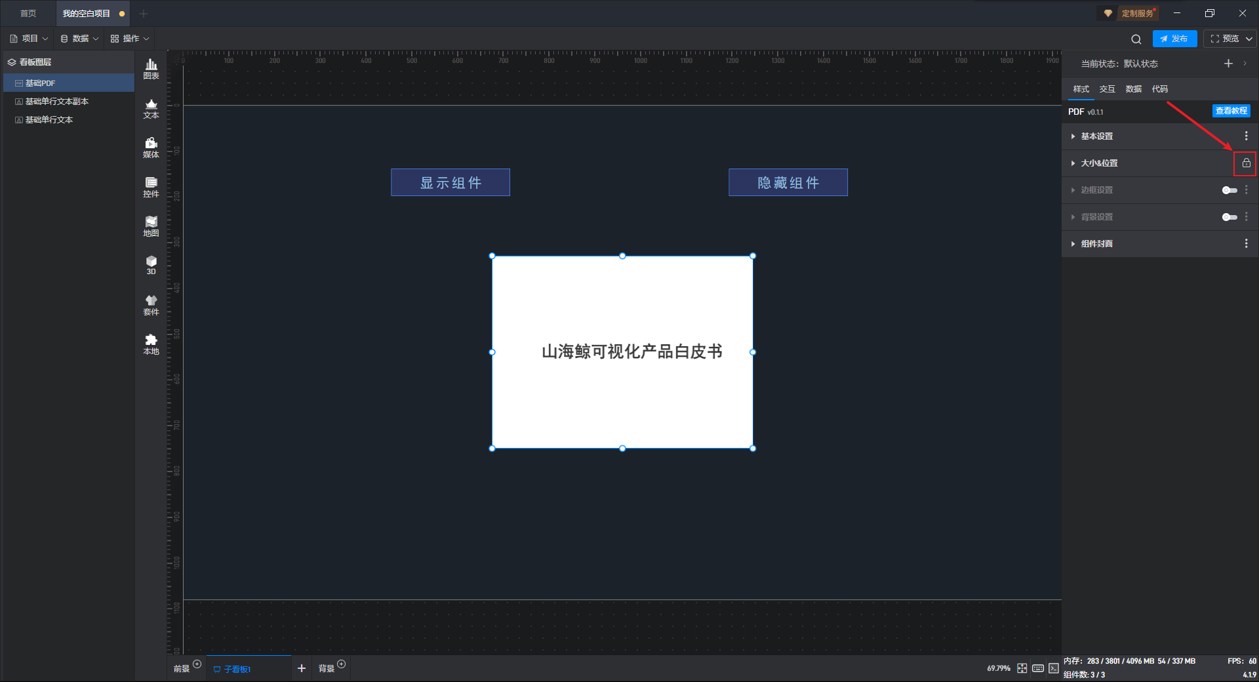
Task: Open the 项目 dropdown menu
Action: 29,39
